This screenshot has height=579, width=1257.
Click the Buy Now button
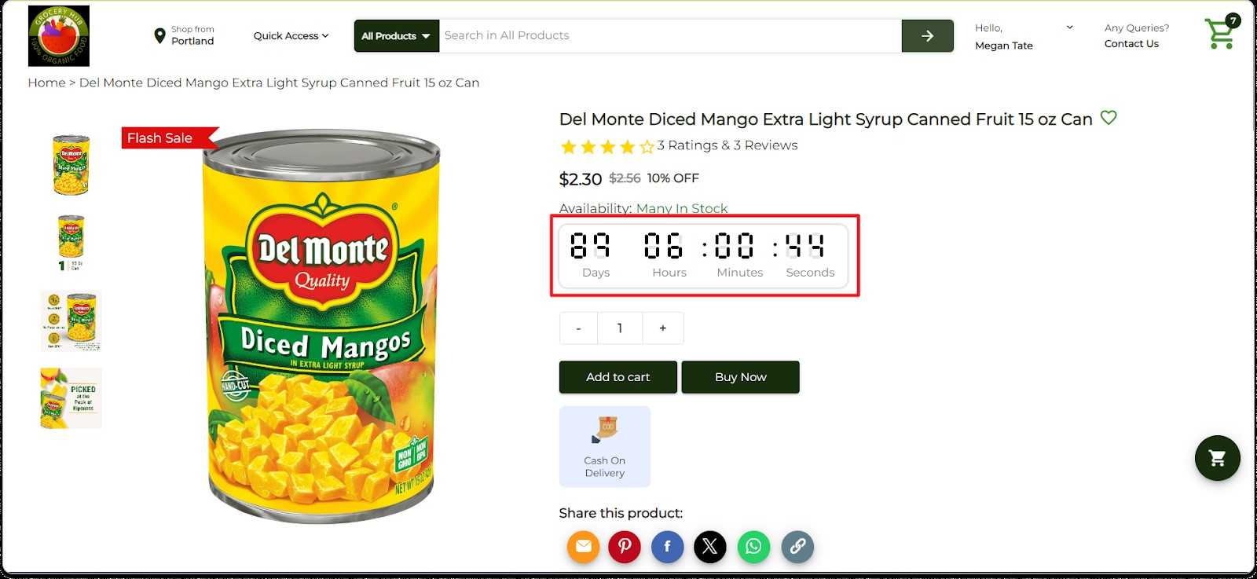[x=740, y=377]
